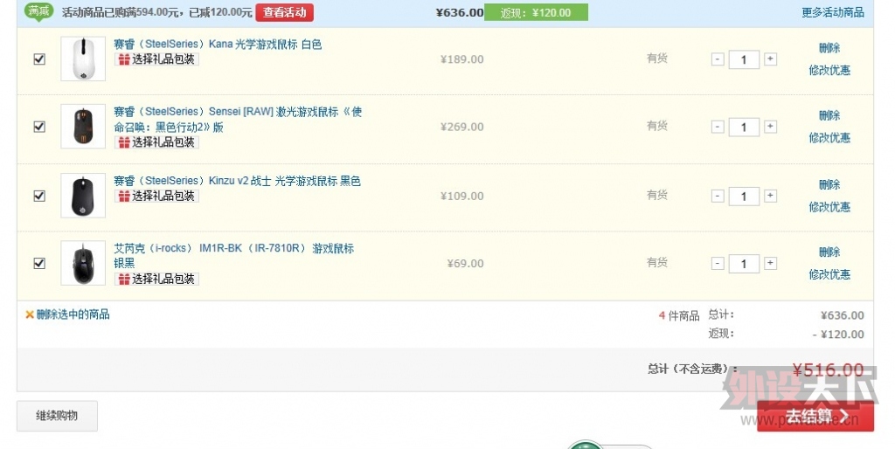The image size is (895, 449).
Task: Click the ¥189.00 price of Kana
Action: 461,59
